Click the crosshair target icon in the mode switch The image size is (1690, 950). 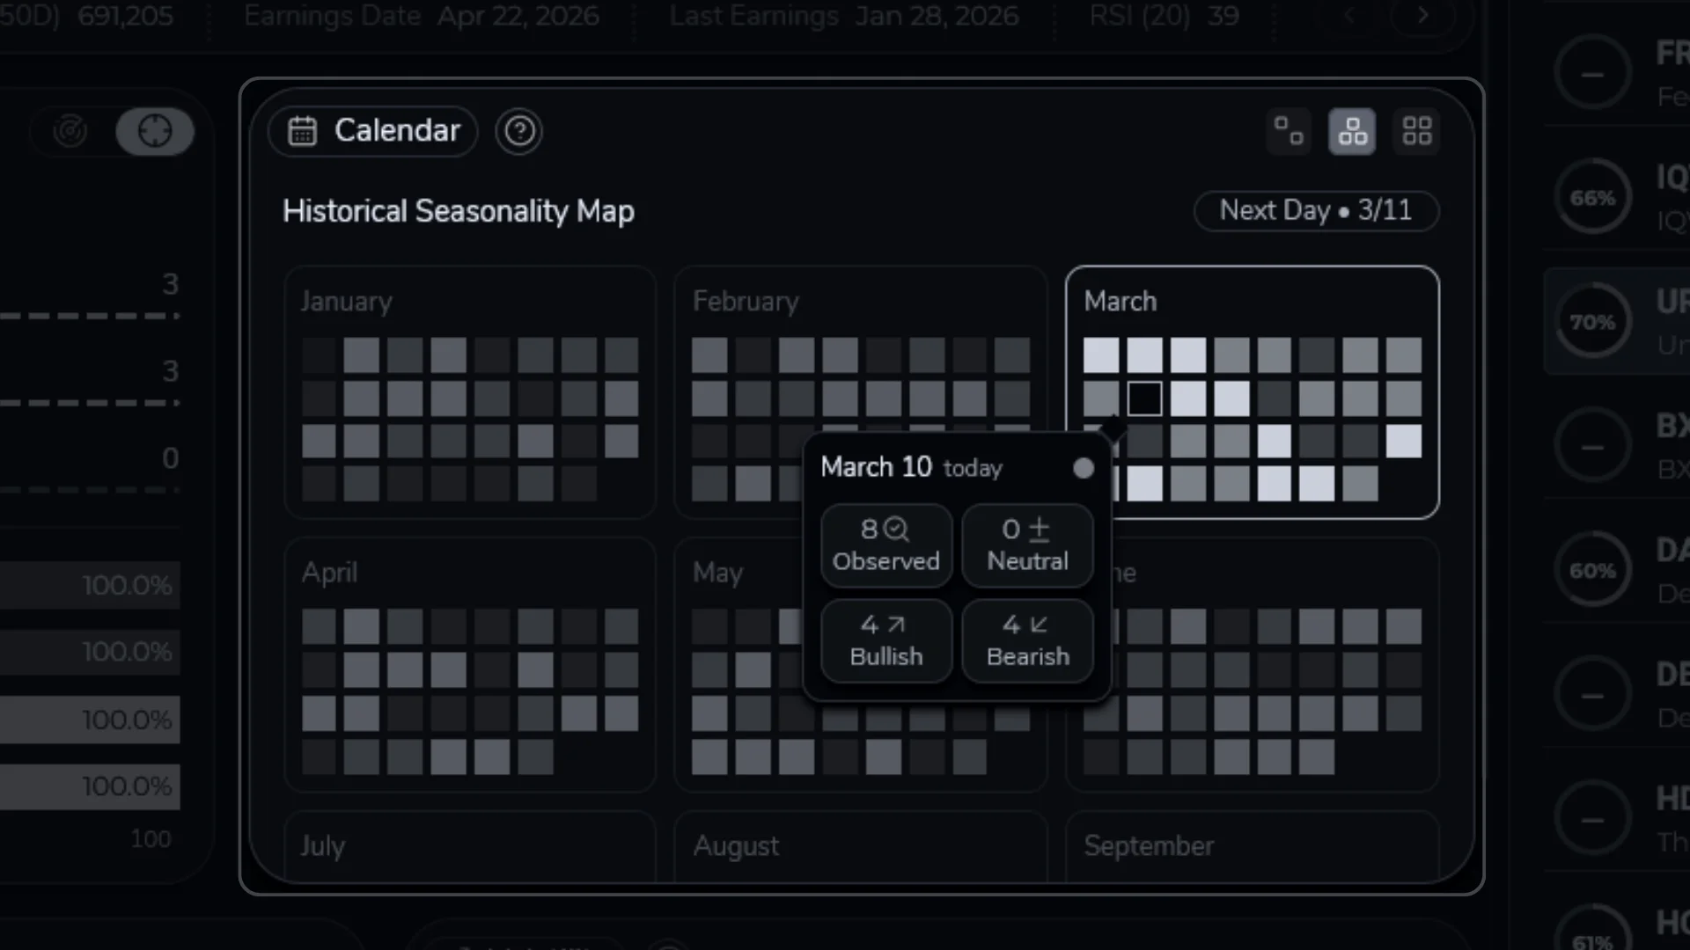[x=155, y=130]
